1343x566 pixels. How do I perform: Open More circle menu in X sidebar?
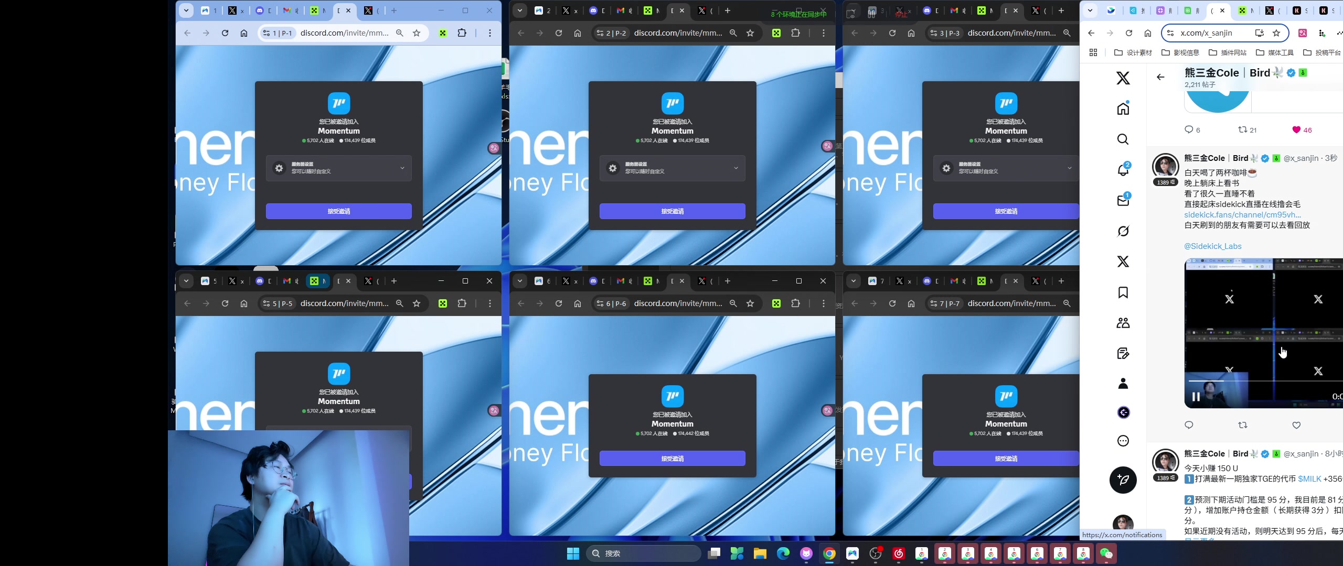[1123, 441]
